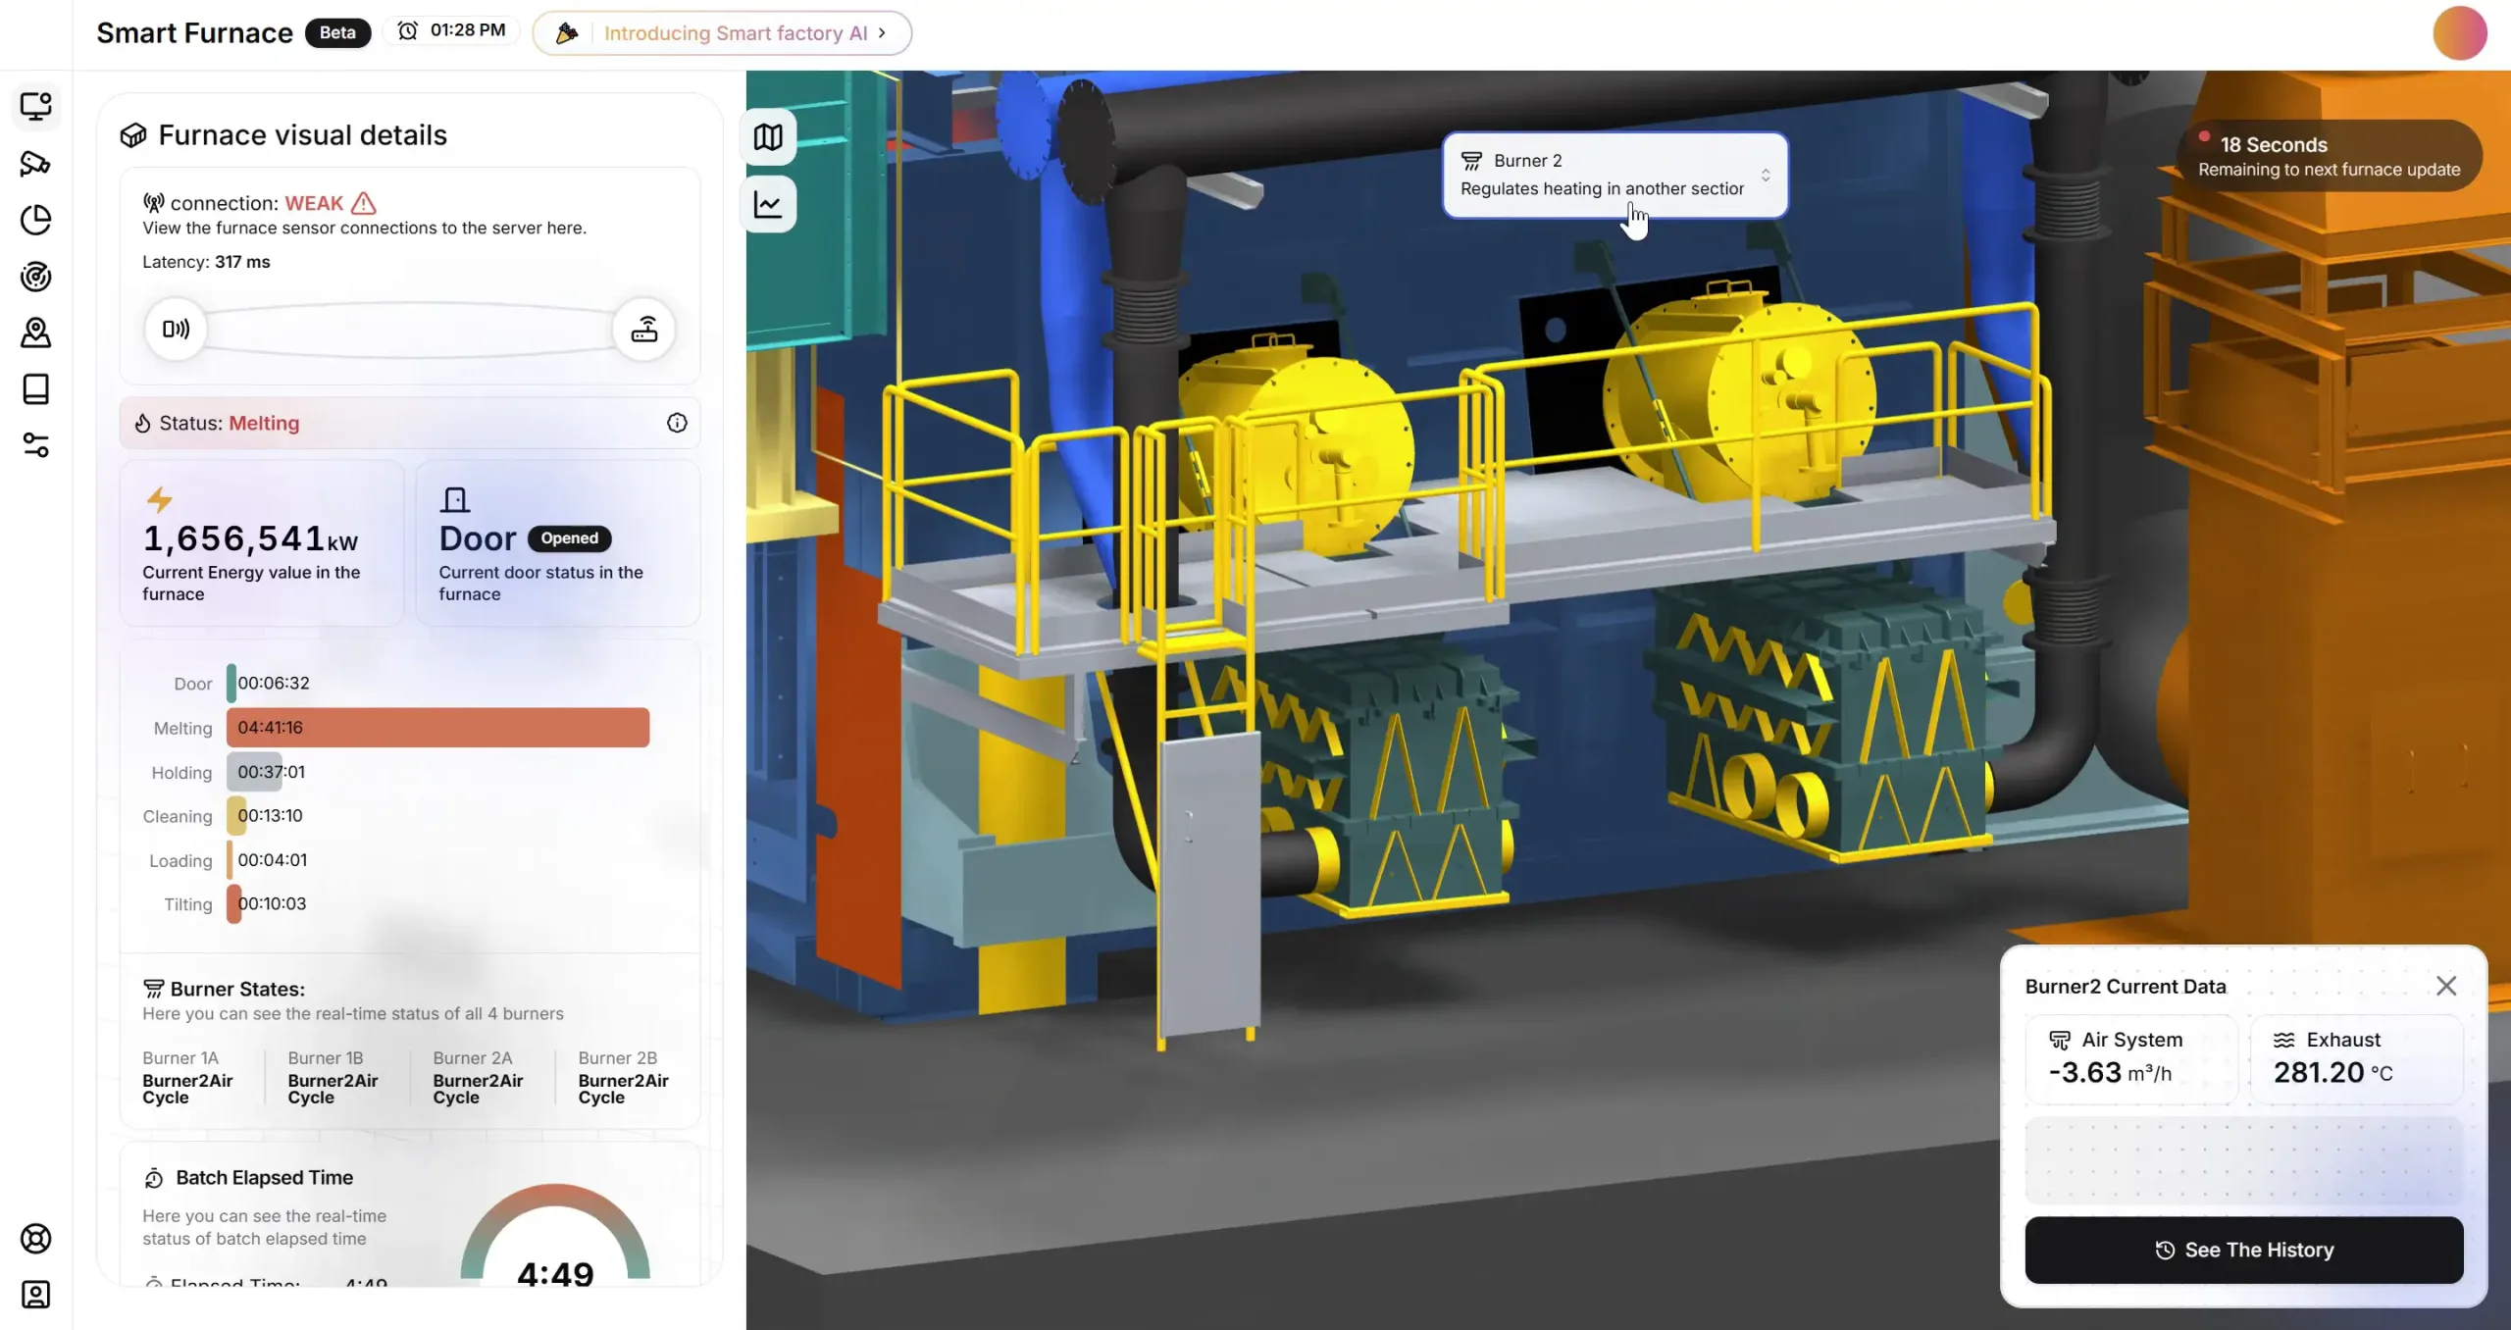Click the status info circle icon
This screenshot has height=1330, width=2511.
click(x=677, y=423)
